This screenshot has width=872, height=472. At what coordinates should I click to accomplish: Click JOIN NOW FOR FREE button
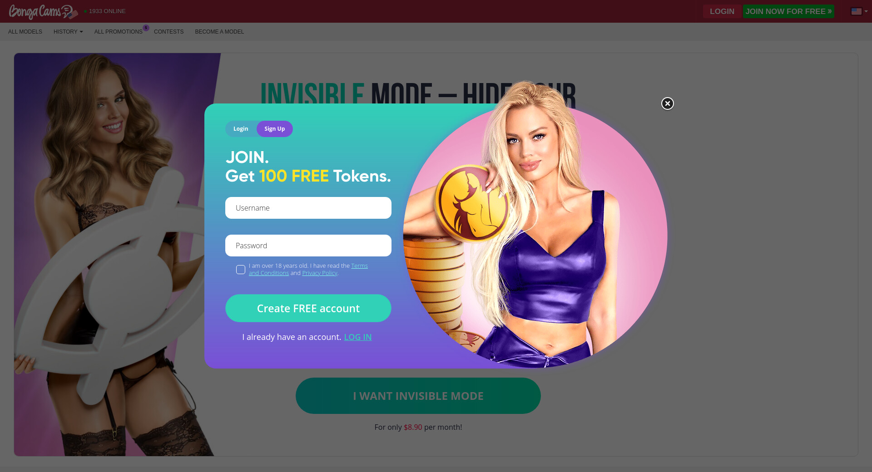point(788,11)
